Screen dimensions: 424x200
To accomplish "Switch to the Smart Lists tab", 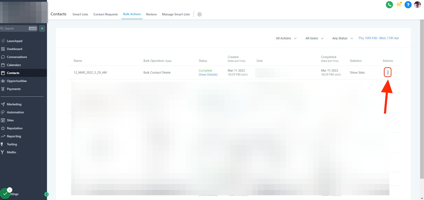I will pos(80,14).
